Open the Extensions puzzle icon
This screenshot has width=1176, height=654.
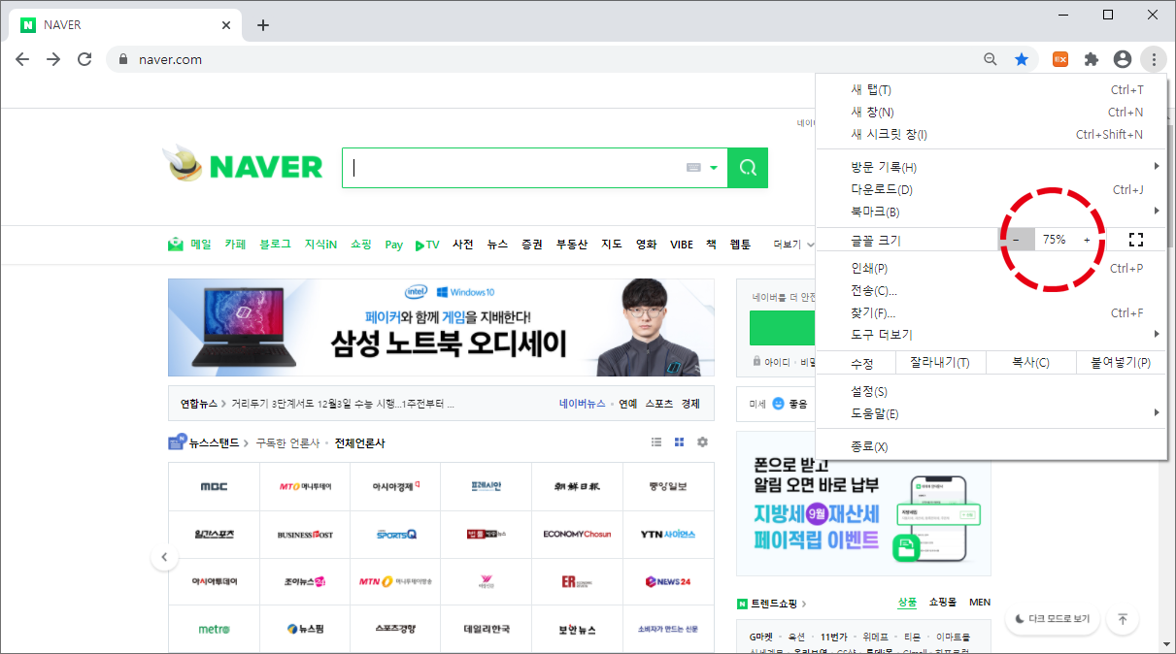1092,59
